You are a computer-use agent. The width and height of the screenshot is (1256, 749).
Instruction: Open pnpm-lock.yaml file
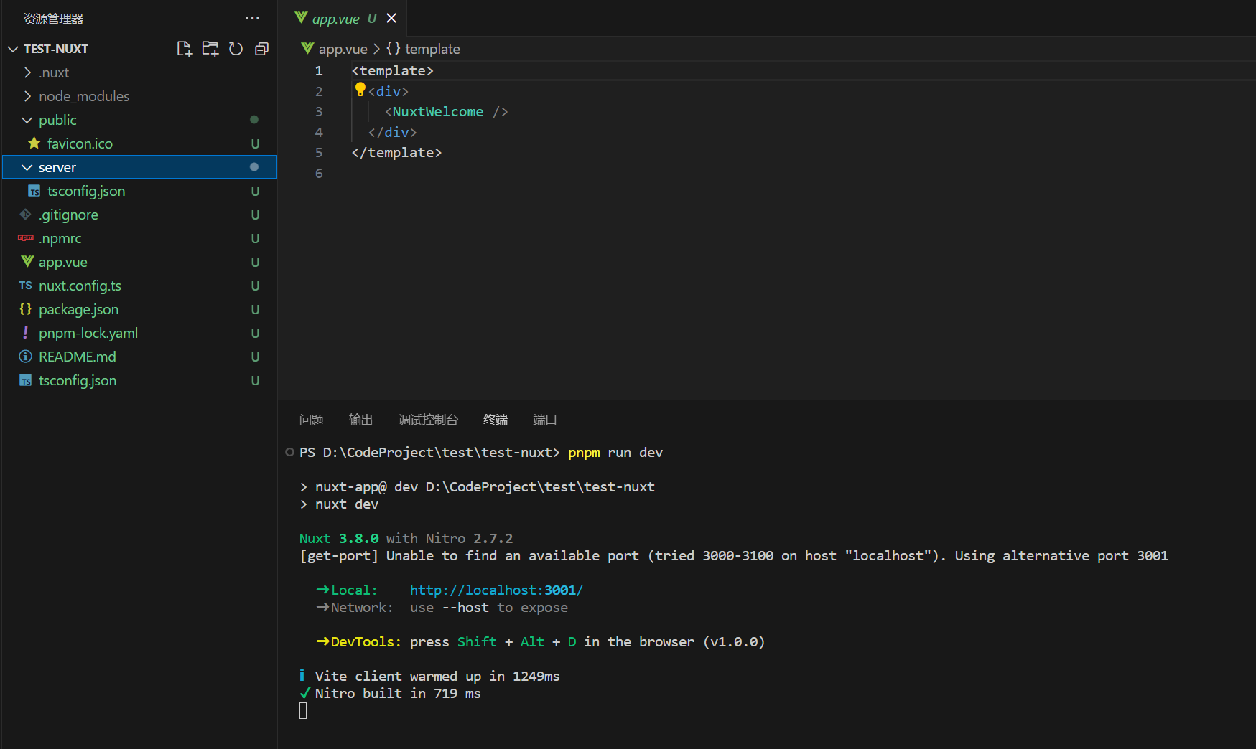[x=88, y=333]
